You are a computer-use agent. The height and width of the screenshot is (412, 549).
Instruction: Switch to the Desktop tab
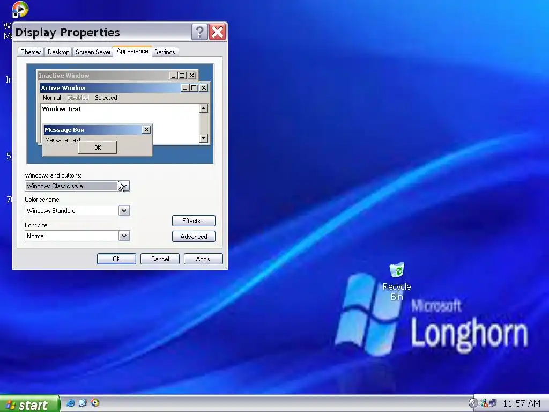pos(58,52)
